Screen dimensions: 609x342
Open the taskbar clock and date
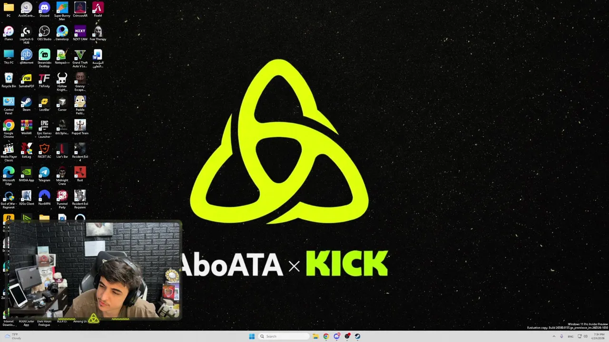[599, 336]
